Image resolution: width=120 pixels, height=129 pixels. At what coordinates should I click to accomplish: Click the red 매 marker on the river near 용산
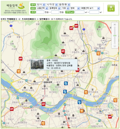click(x=43, y=104)
